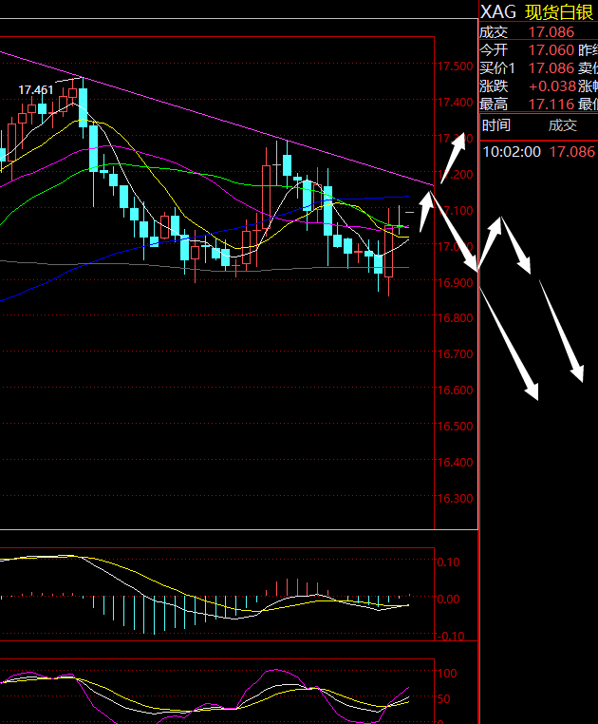Click the 现货白银 instrument name
Viewport: 598px width, 724px height.
(x=559, y=12)
